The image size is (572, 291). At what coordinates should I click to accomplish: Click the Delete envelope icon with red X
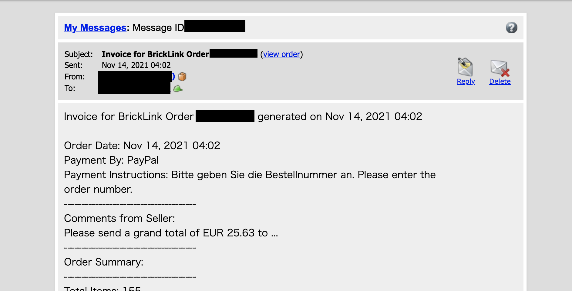tap(499, 68)
